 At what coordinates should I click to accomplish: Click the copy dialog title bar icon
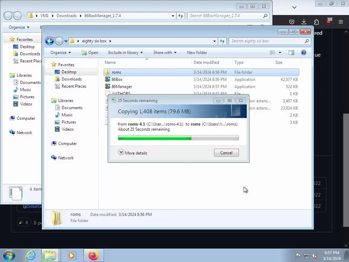[x=114, y=101]
